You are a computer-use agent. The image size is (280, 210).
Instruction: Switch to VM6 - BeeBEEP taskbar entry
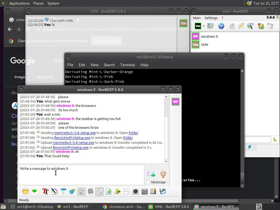point(169,207)
